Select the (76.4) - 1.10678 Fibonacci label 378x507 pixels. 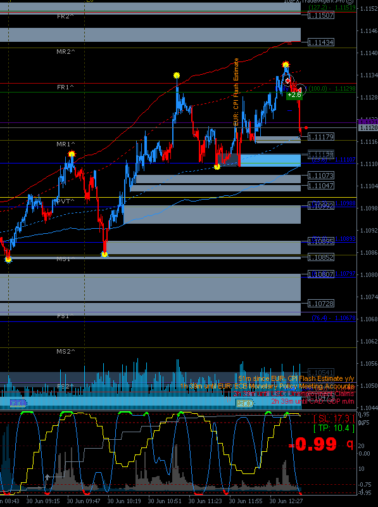point(334,318)
